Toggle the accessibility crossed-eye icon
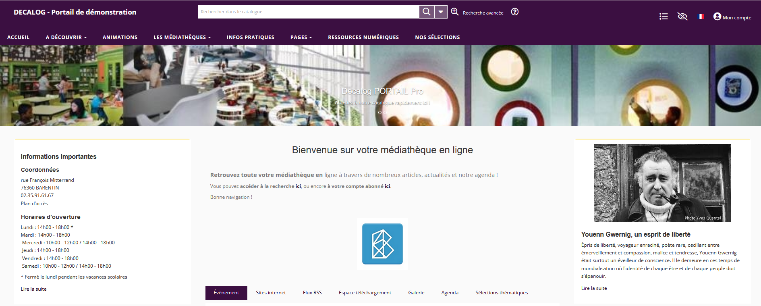Viewport: 761px width, 306px height. (682, 17)
